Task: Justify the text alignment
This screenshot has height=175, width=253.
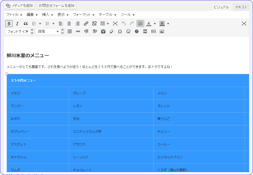Action: 70,31
